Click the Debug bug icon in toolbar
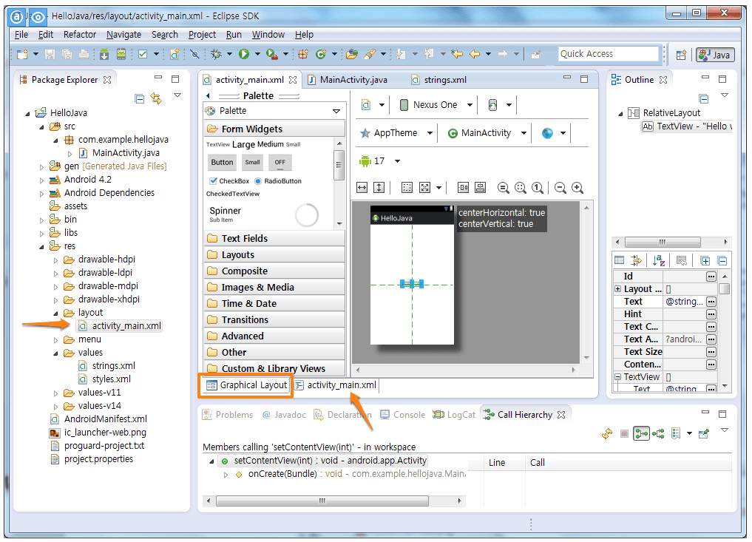Viewport: 752px width, 542px height. point(217,54)
